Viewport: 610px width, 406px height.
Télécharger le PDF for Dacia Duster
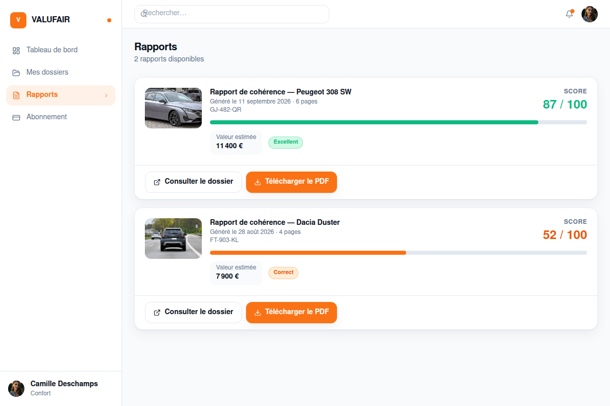click(291, 313)
